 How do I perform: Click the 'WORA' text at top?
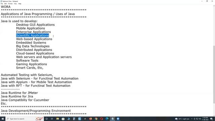(x=6, y=7)
